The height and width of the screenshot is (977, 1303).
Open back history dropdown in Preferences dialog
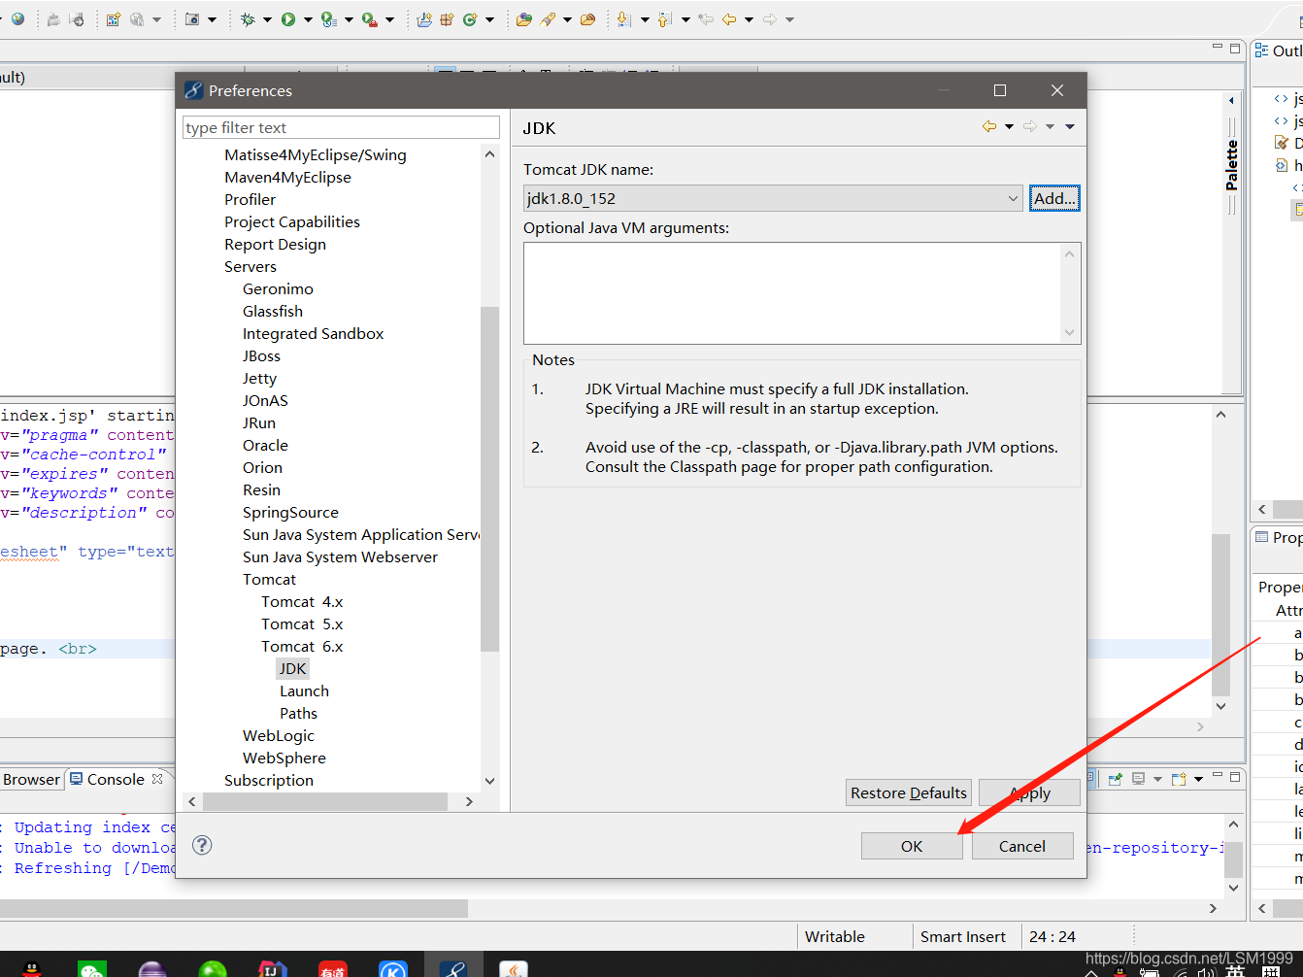(x=1009, y=126)
